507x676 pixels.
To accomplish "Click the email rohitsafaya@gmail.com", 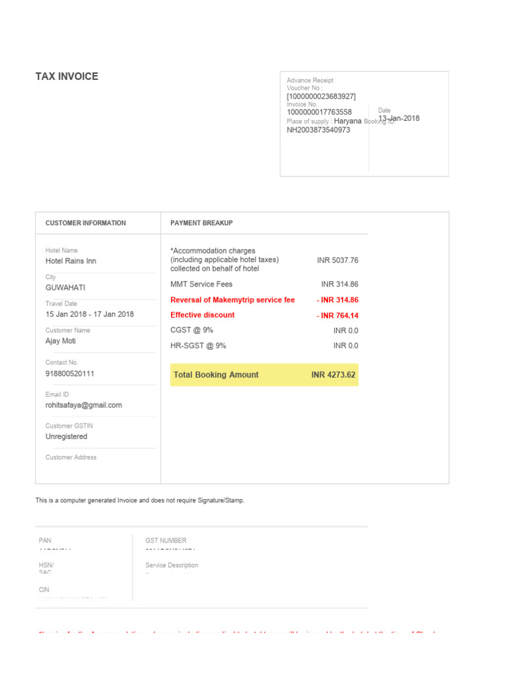I will tap(83, 405).
